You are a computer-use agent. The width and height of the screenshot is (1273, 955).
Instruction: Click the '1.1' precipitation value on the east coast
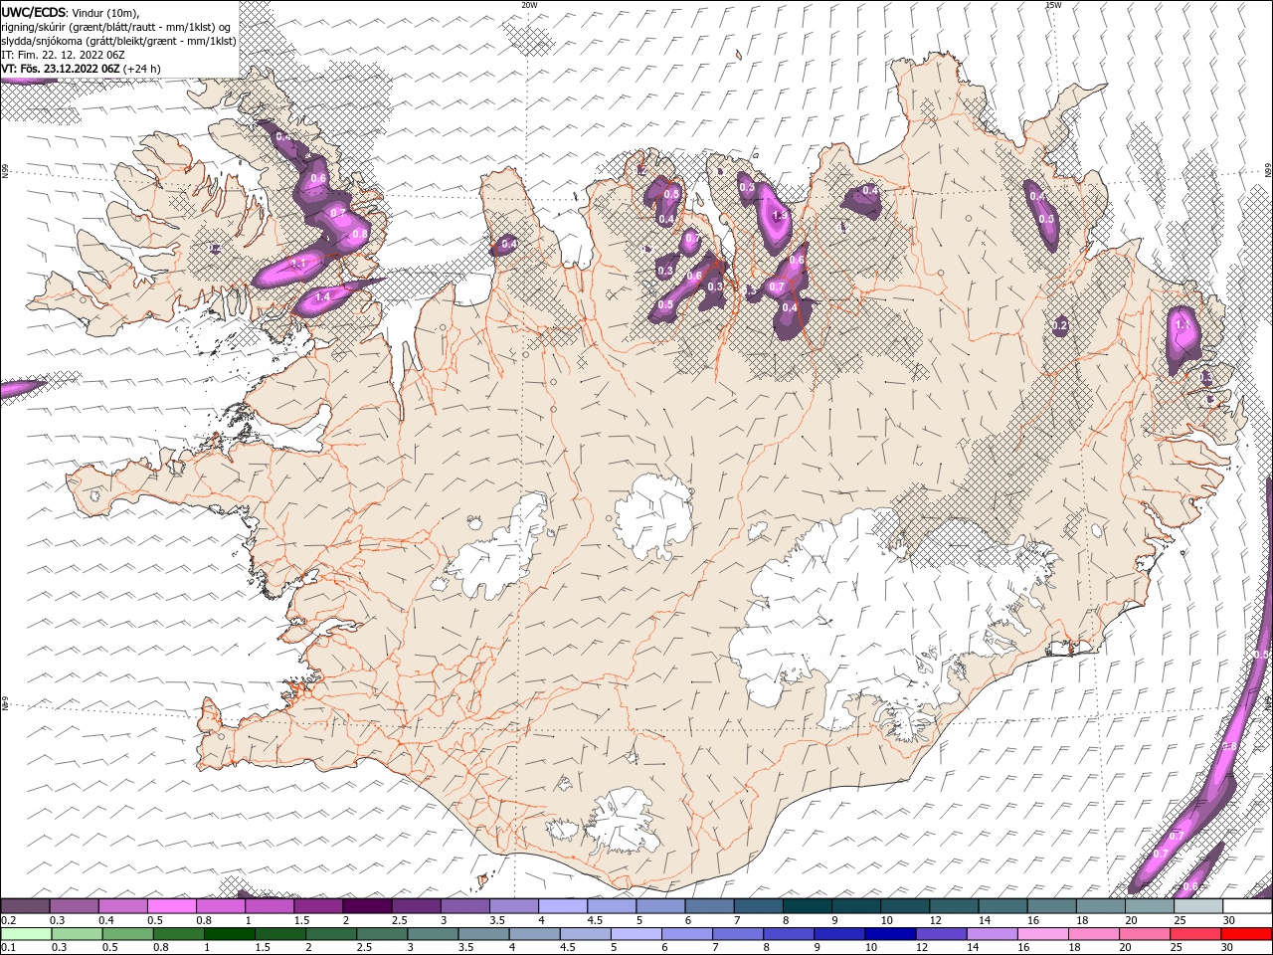click(1182, 324)
